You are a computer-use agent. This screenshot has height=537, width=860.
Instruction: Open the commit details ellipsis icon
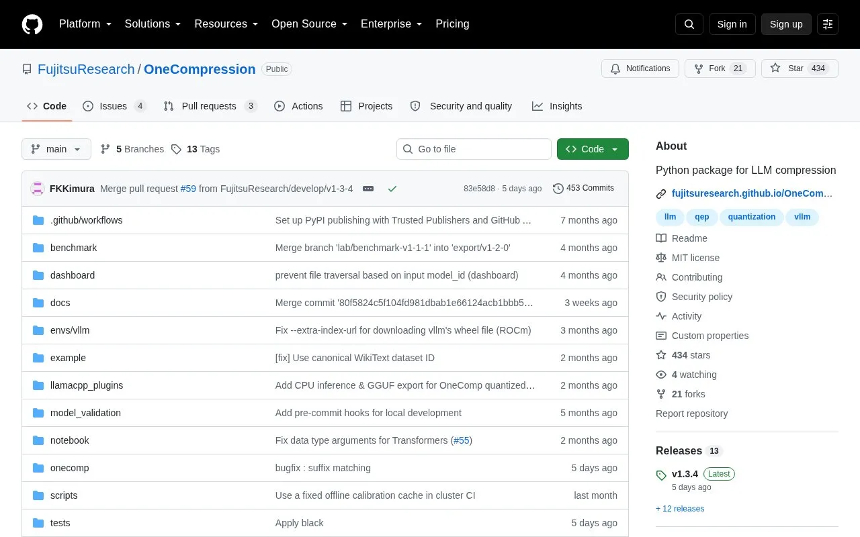tap(368, 189)
